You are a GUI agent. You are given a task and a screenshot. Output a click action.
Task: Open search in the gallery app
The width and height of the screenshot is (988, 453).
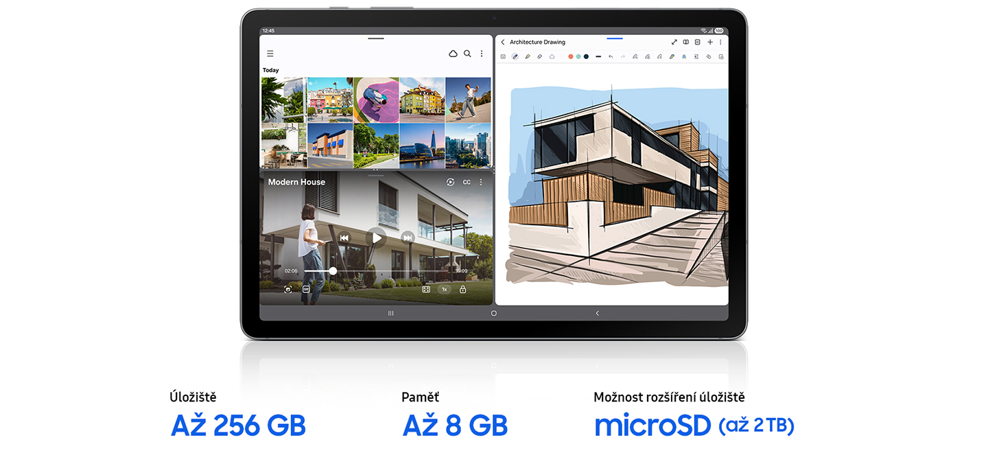pos(467,54)
